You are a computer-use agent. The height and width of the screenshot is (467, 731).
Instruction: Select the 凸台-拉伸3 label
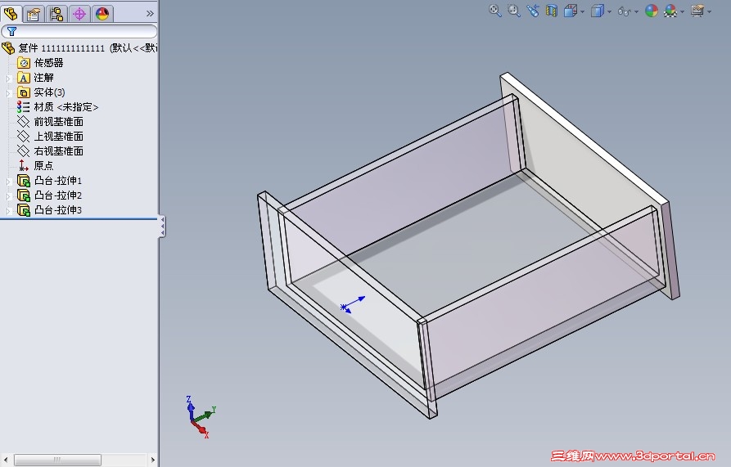[x=58, y=210]
